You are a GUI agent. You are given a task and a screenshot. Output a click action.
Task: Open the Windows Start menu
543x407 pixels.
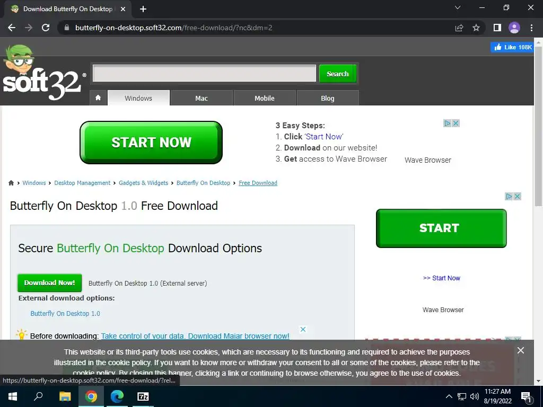[x=13, y=396]
